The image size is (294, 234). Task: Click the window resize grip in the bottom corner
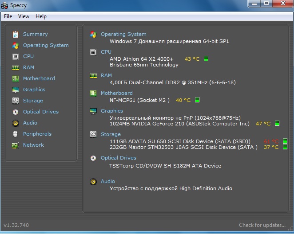(x=290, y=229)
